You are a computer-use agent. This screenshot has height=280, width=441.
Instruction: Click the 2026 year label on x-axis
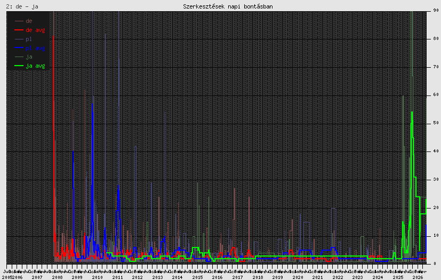(x=418, y=277)
